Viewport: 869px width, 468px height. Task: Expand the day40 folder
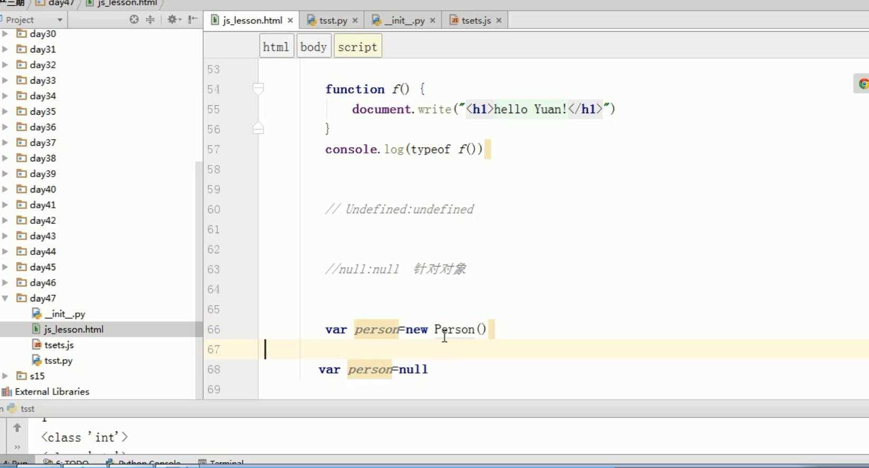click(5, 189)
